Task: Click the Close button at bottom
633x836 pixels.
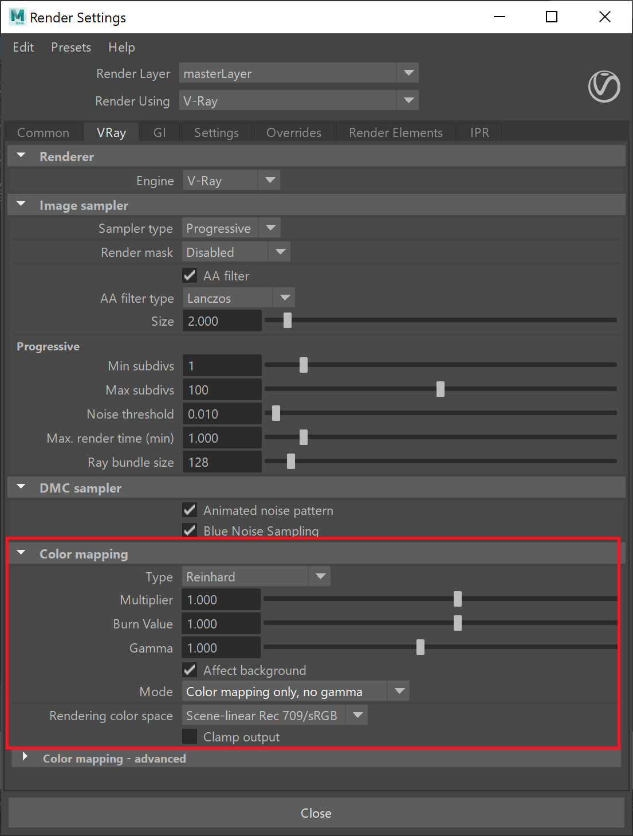Action: (x=316, y=813)
